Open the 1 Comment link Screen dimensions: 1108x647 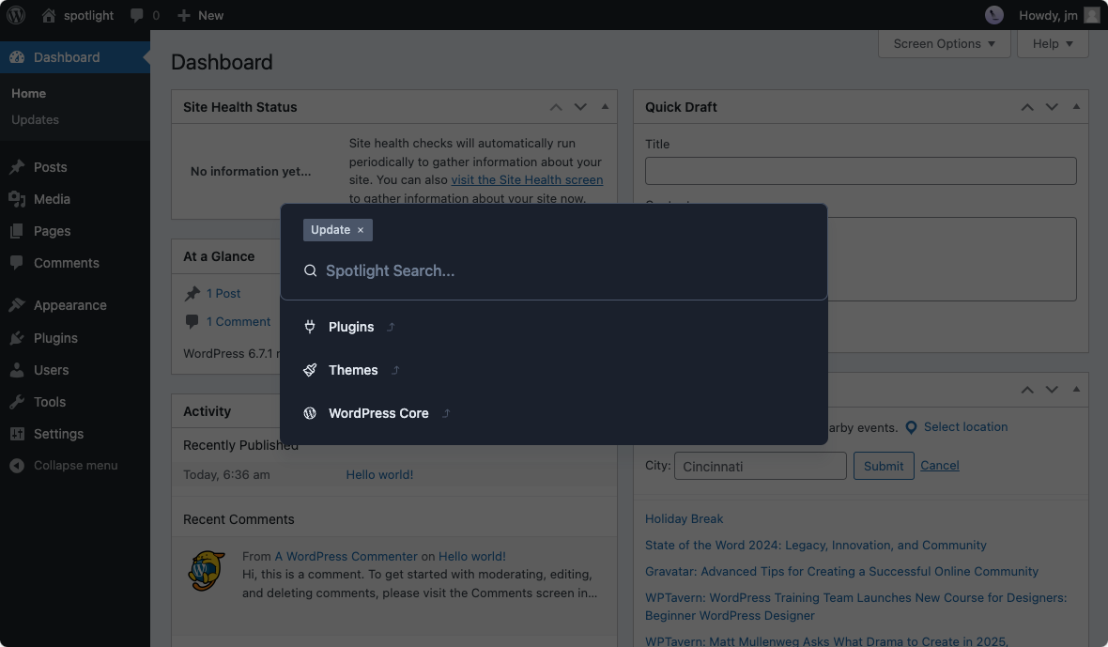[239, 321]
